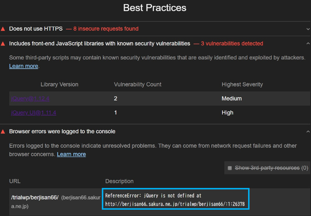Click the Vulnerability Count column header
Image resolution: width=311 pixels, height=216 pixels.
point(138,85)
